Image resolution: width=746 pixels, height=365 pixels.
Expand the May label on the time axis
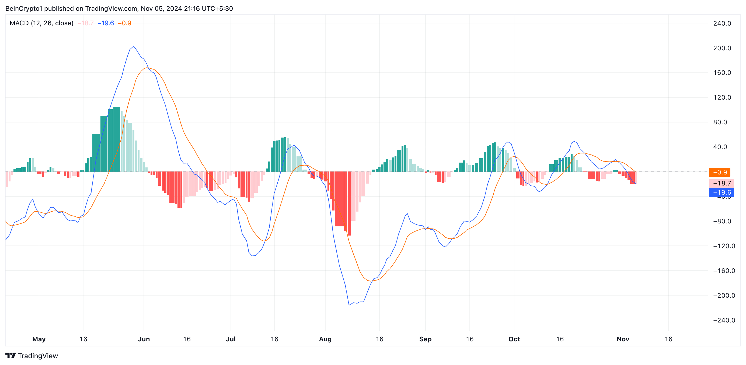click(x=39, y=339)
